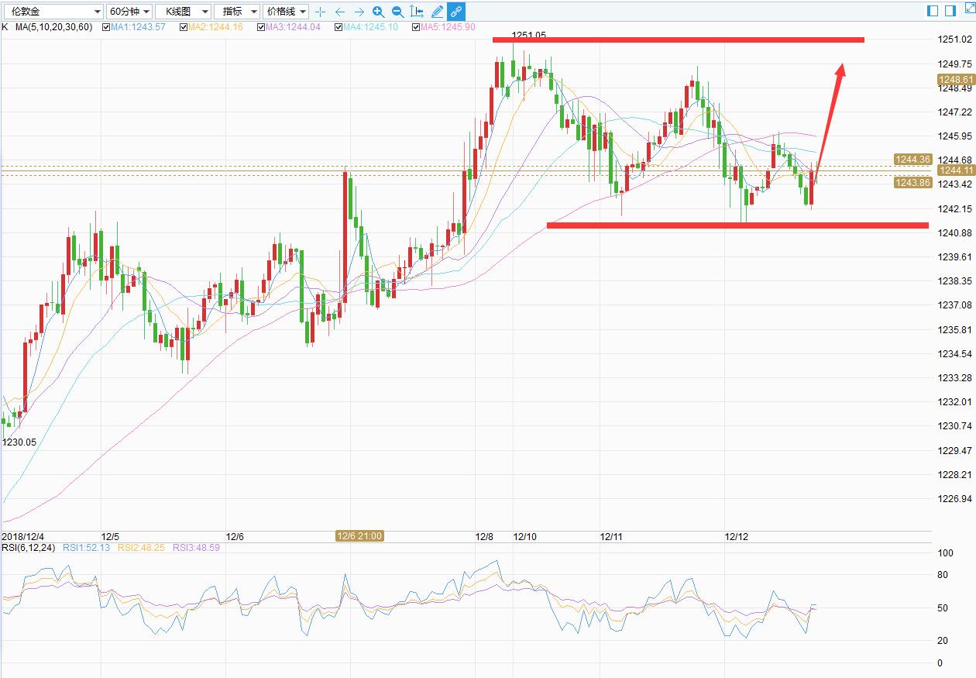Screen dimensions: 976x678
Task: Open the K线图 chart type dropdown
Action: [x=183, y=12]
